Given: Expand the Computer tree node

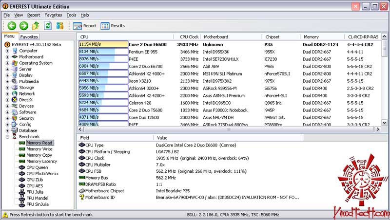Looking at the screenshot, I should 7,51.
